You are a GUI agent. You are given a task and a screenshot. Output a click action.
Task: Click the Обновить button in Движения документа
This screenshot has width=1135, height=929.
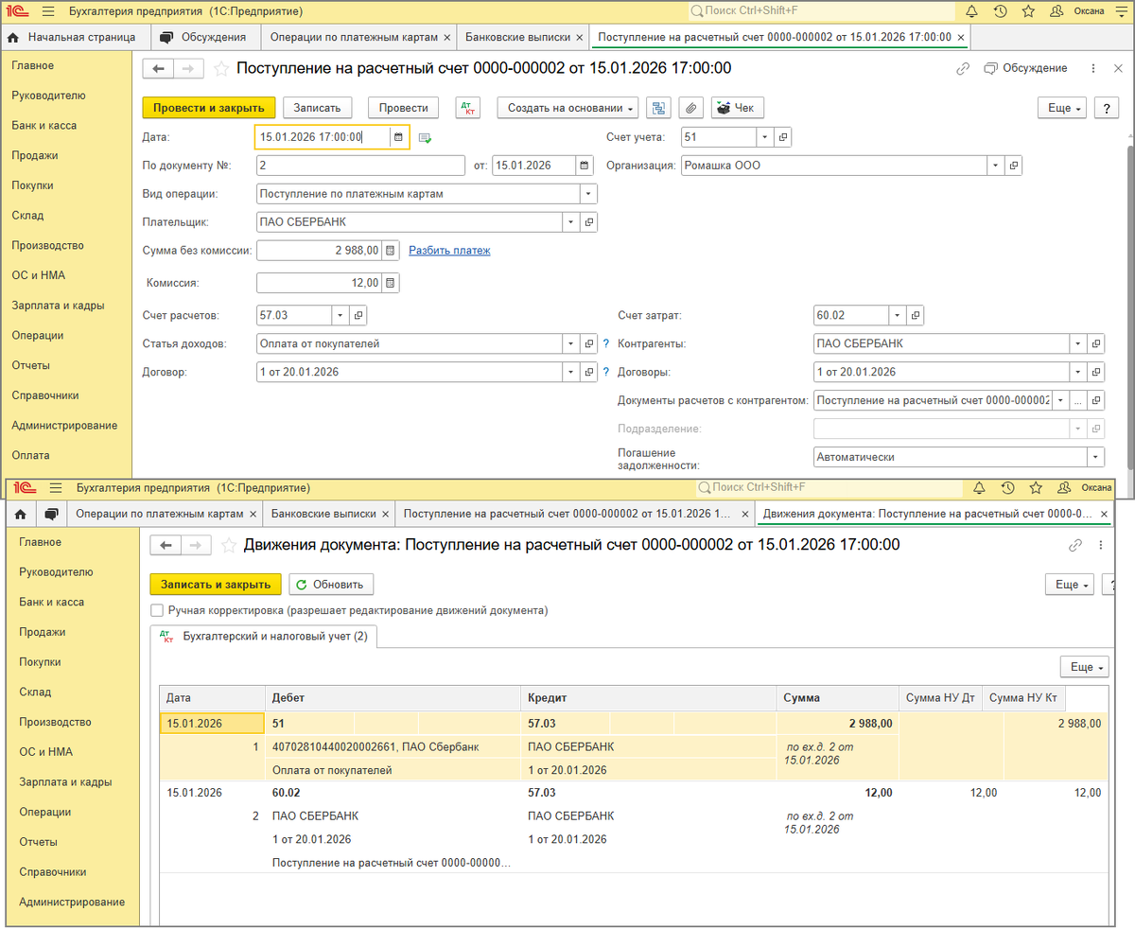pyautogui.click(x=331, y=585)
